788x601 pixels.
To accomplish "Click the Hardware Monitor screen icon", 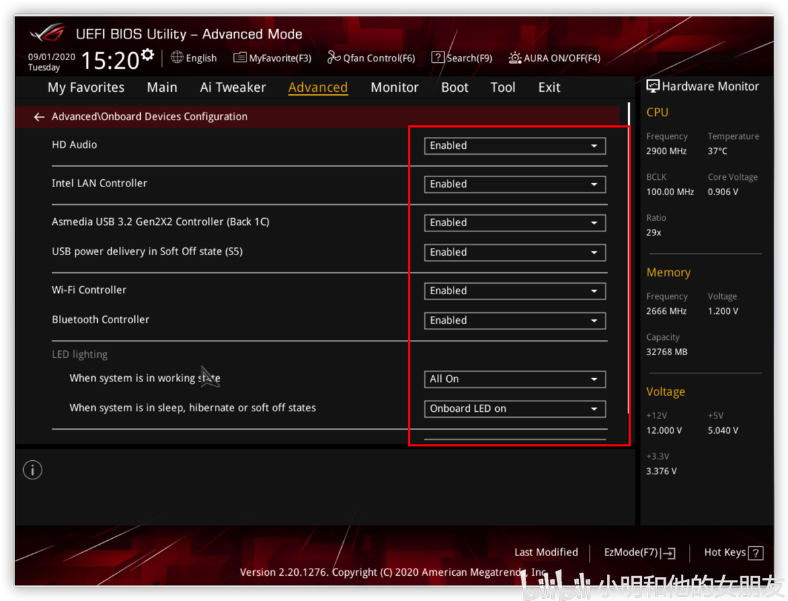I will 652,87.
